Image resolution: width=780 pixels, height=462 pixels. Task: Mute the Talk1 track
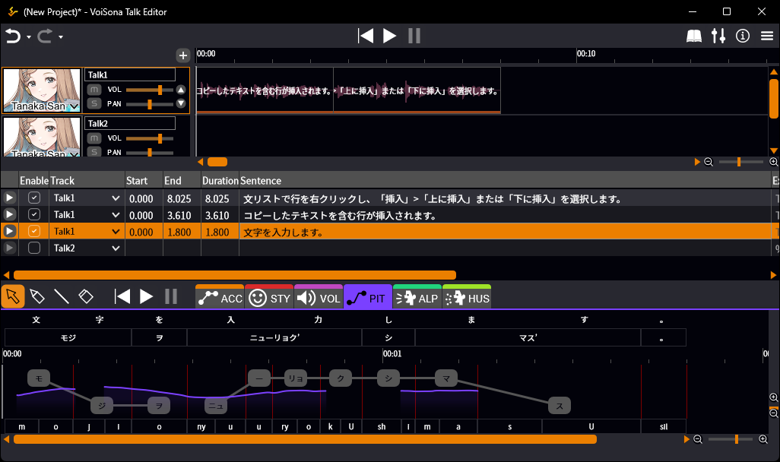coord(94,90)
